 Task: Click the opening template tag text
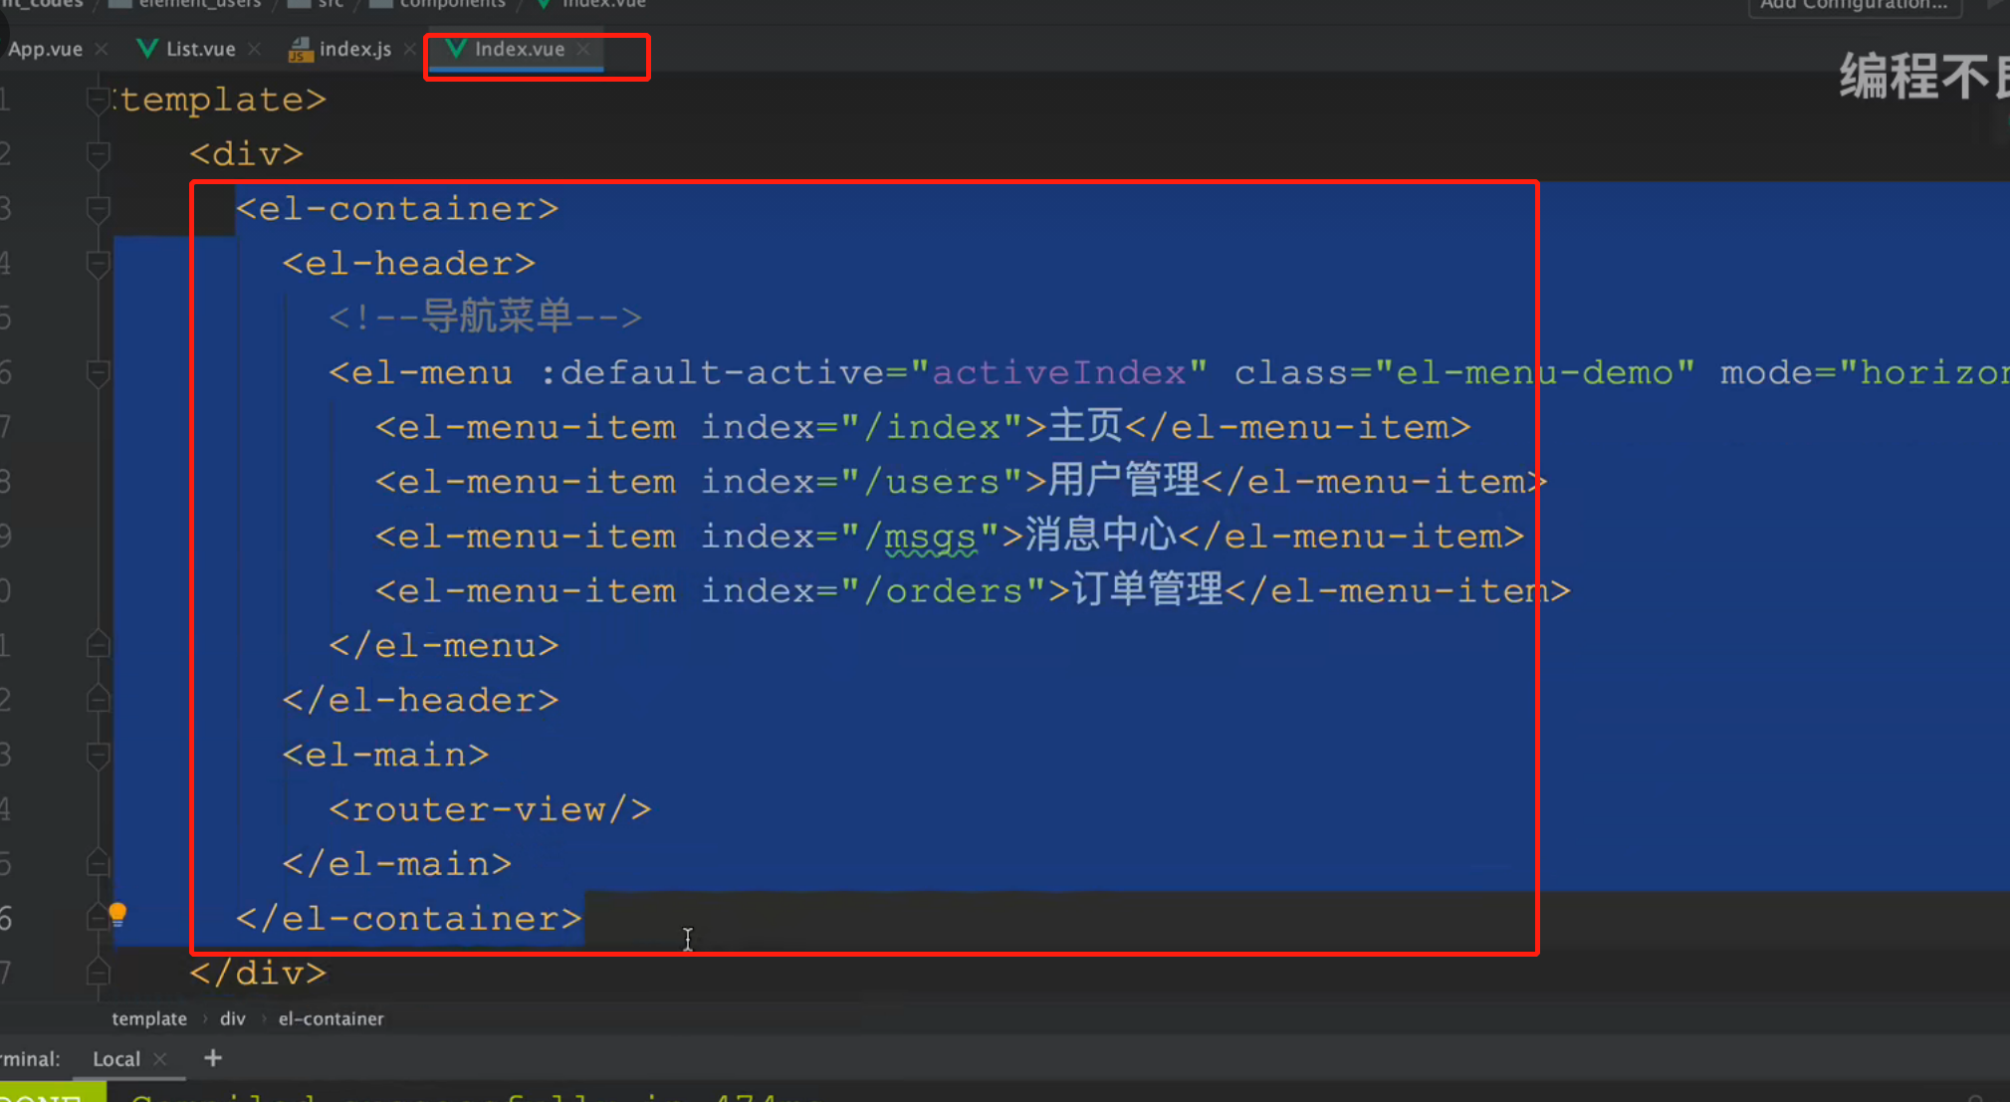(x=220, y=100)
